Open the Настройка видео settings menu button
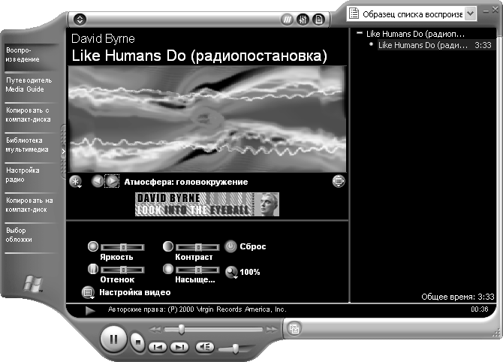Image resolution: width=503 pixels, height=362 pixels. [x=88, y=292]
